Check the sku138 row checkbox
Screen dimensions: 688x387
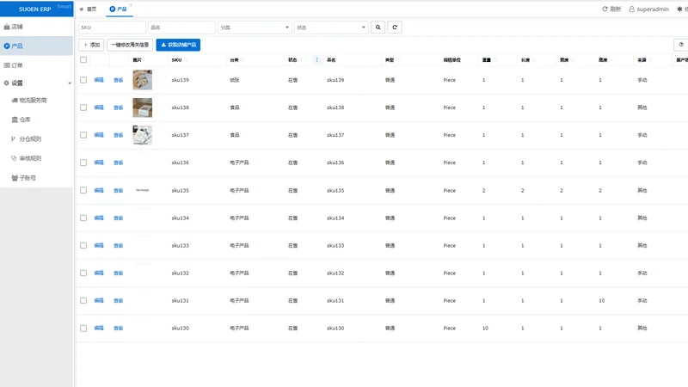point(83,107)
